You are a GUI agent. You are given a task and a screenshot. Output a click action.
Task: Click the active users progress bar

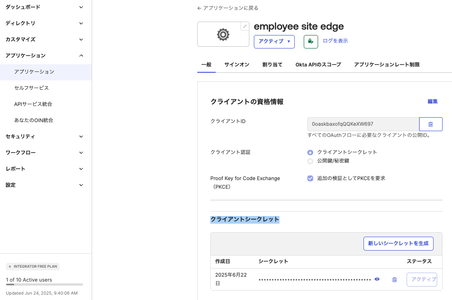tap(45, 285)
